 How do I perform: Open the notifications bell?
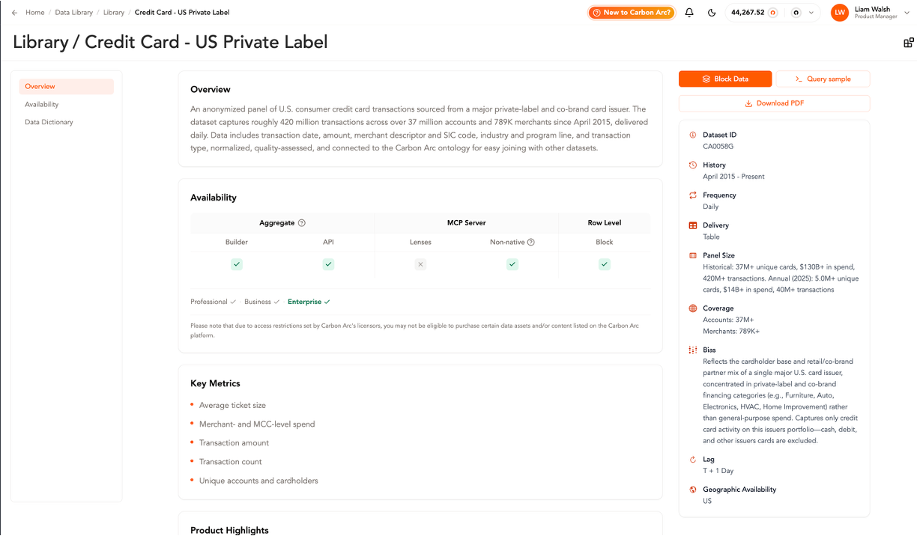tap(689, 13)
